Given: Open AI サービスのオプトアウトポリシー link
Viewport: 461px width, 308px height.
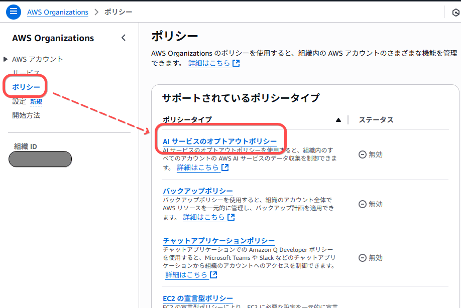Looking at the screenshot, I should coord(219,141).
